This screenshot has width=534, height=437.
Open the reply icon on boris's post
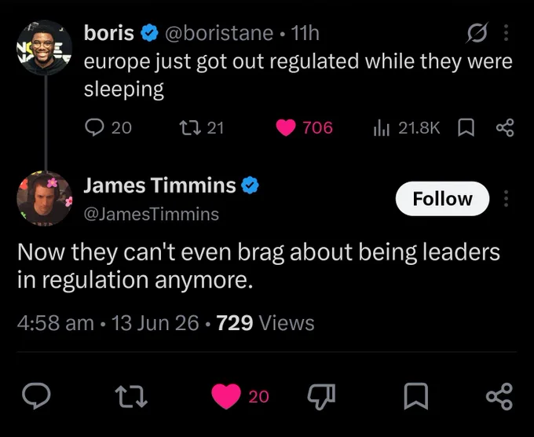[x=94, y=127]
